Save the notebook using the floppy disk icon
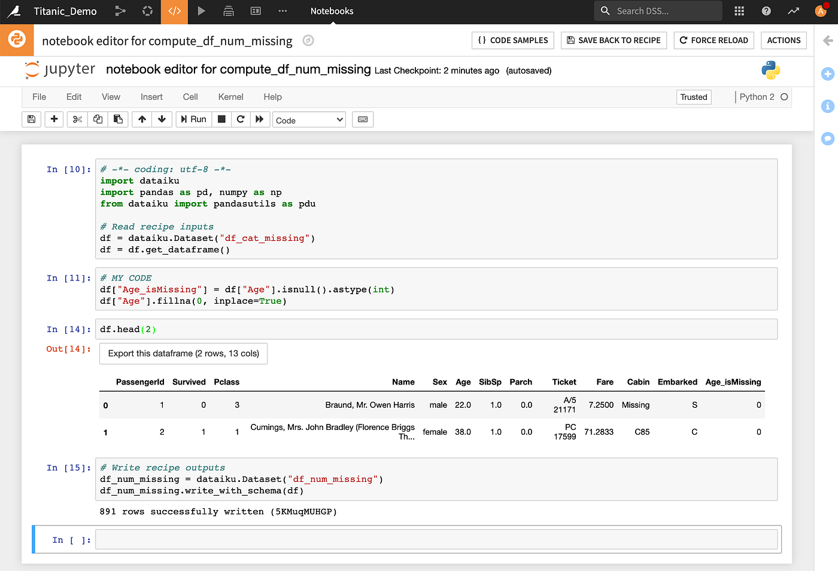 tap(31, 119)
